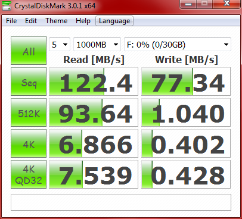Run all benchmarks with All button
Screen dimensions: 242x219
[x=29, y=51]
